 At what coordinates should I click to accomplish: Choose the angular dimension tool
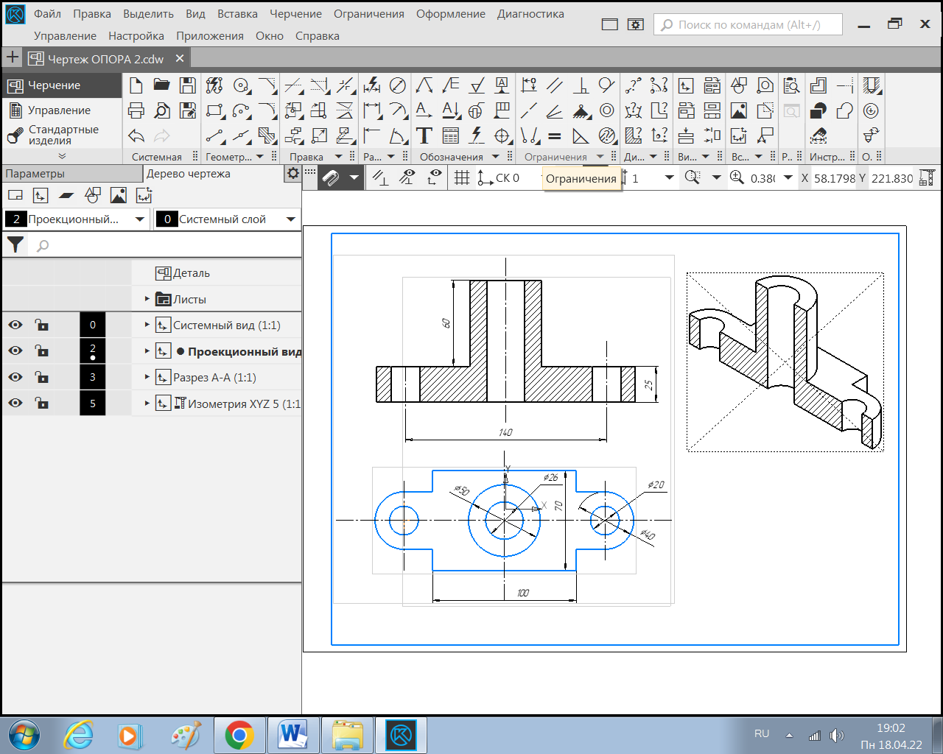click(398, 135)
